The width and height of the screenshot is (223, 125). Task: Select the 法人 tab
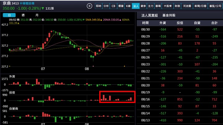(136, 6)
